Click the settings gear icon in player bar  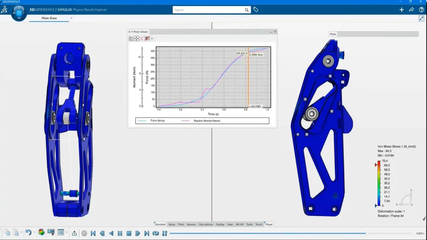[x=84, y=233]
